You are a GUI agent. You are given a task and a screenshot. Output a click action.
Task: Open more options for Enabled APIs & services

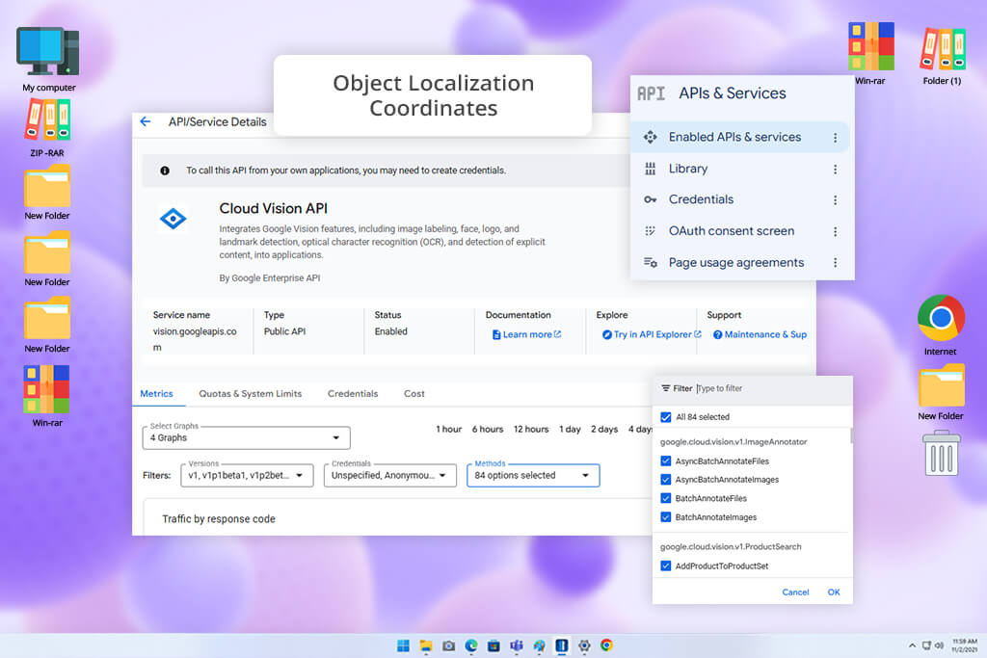point(836,138)
